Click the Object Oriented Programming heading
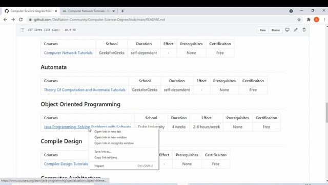The image size is (328, 185). tap(80, 104)
